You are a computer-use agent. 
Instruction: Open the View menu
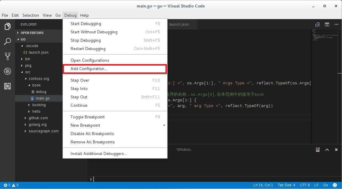tap(47, 15)
